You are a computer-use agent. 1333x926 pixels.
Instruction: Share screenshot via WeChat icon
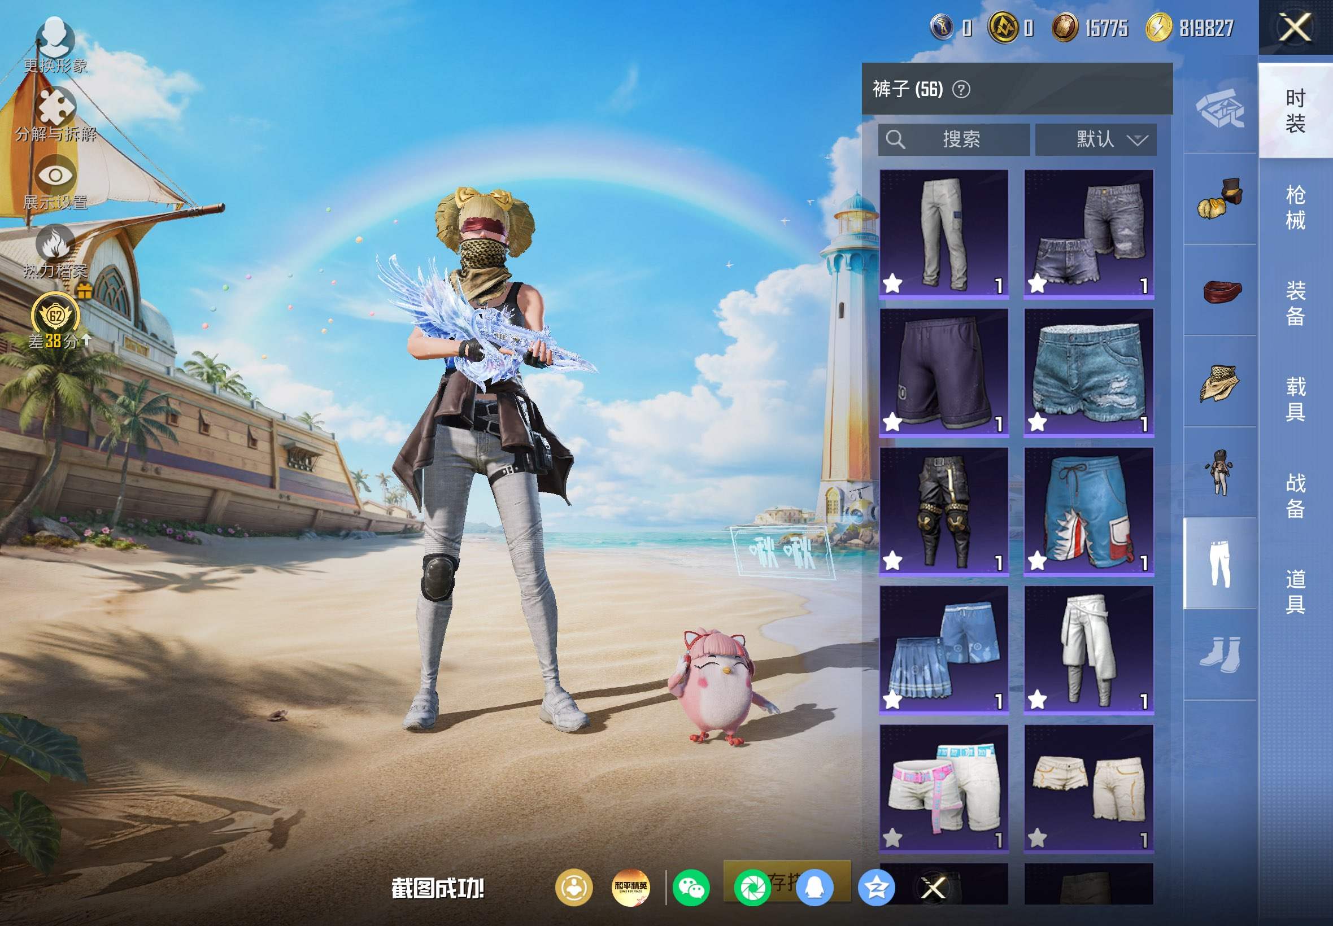point(691,888)
